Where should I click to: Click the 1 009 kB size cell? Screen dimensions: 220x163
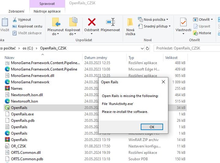pyautogui.click(x=179, y=82)
